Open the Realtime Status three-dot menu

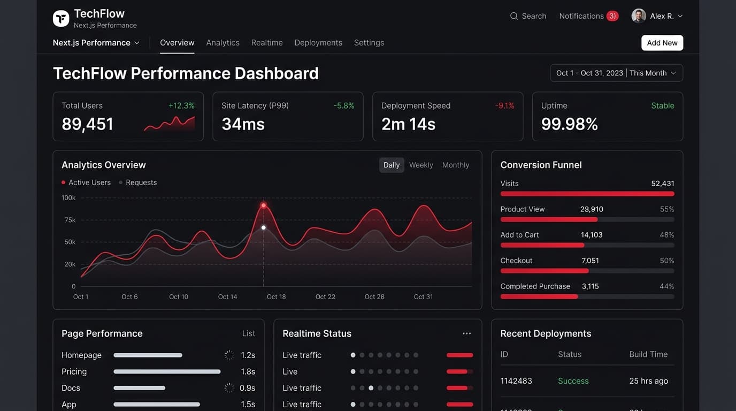[467, 333]
